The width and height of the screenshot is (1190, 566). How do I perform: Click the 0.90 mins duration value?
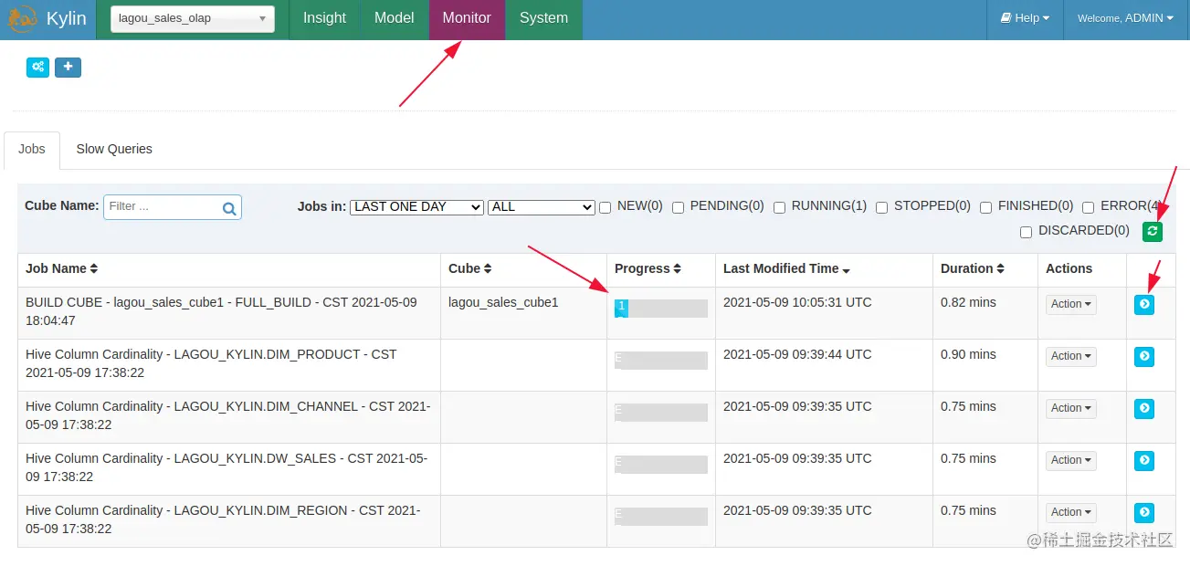[x=968, y=354]
